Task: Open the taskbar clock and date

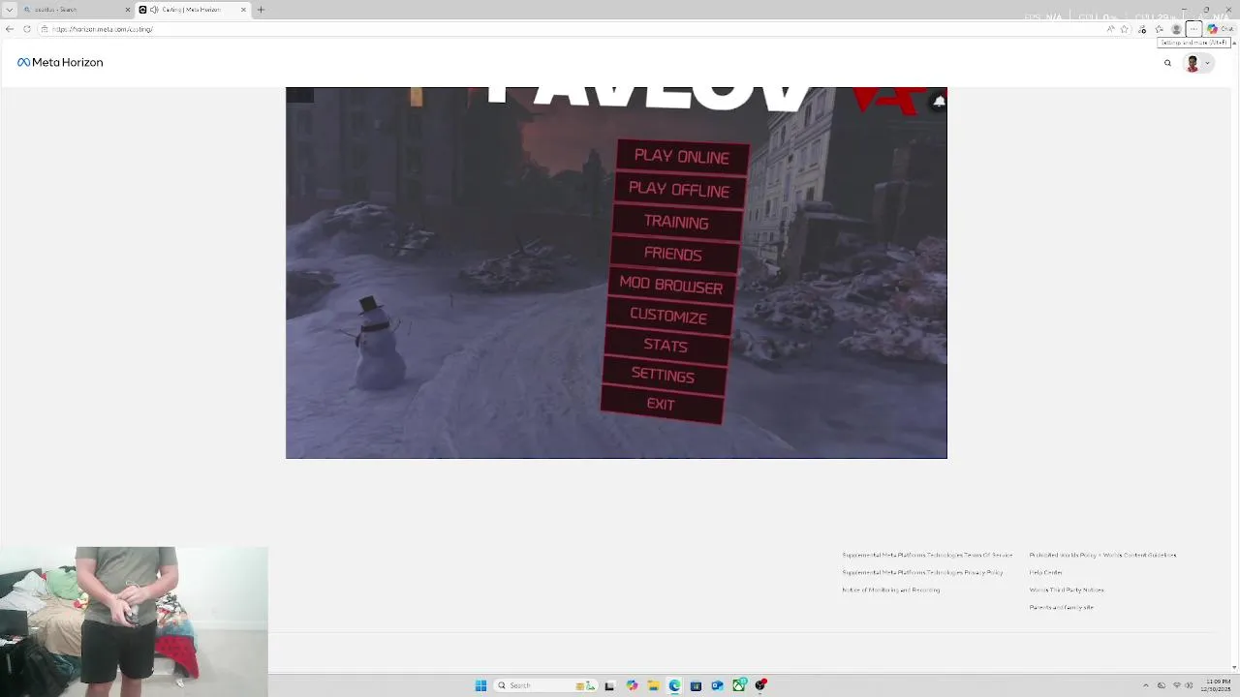Action: 1217,685
